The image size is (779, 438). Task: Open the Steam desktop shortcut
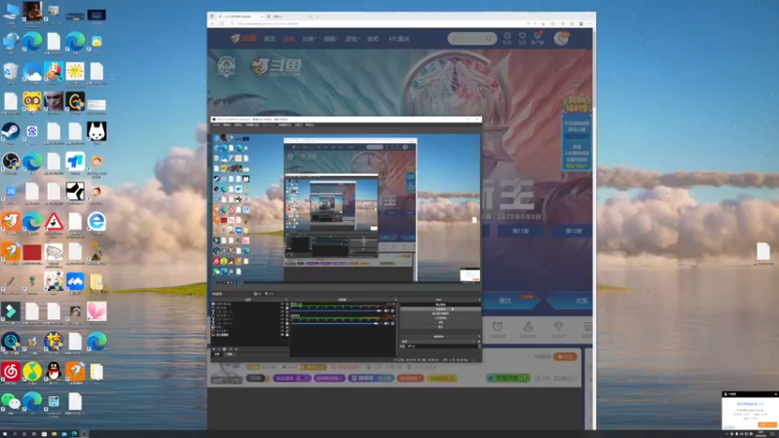(11, 131)
